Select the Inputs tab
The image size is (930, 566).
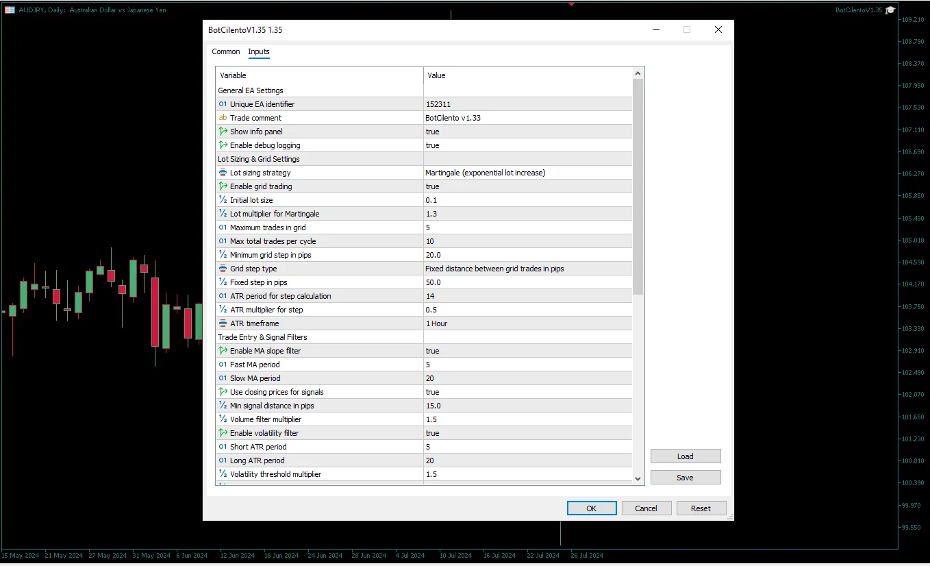pyautogui.click(x=259, y=51)
